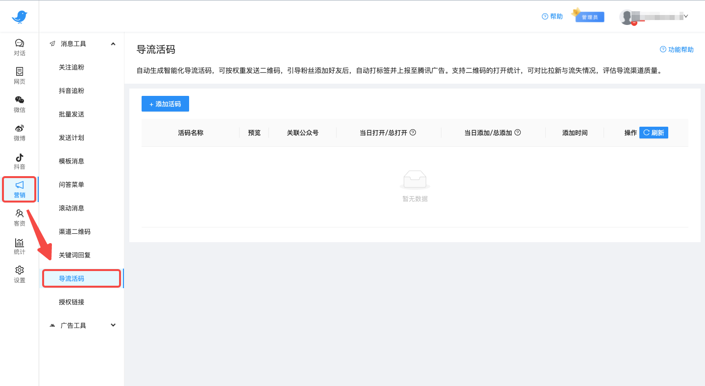Open the 对话 section in the sidebar

pos(19,47)
